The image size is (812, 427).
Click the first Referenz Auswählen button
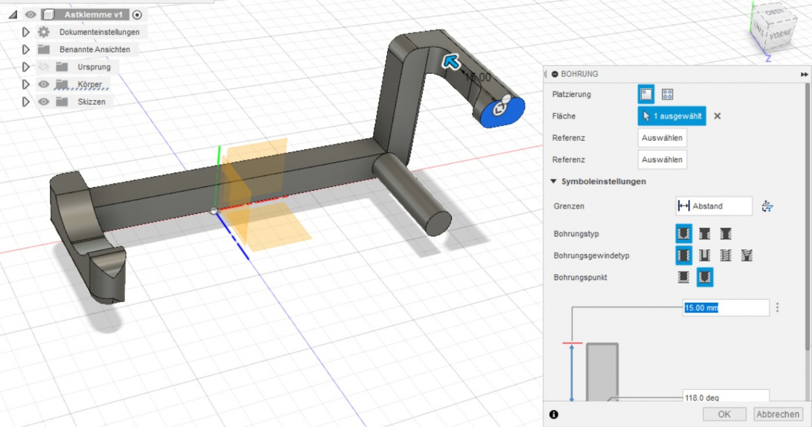point(662,138)
